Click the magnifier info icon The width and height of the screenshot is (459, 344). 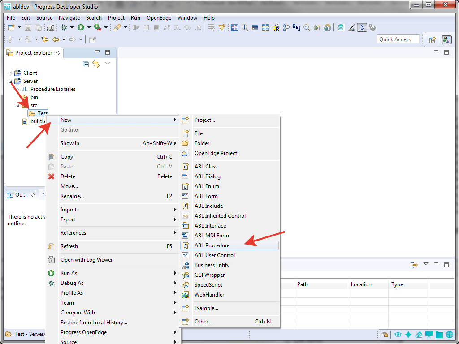coord(245,27)
